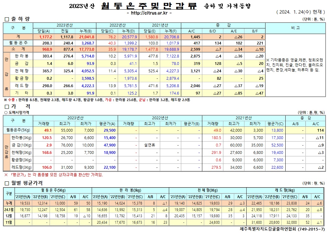Select the 월동온주(5Kg) row label
This screenshot has width=329, height=233.
(x=19, y=130)
